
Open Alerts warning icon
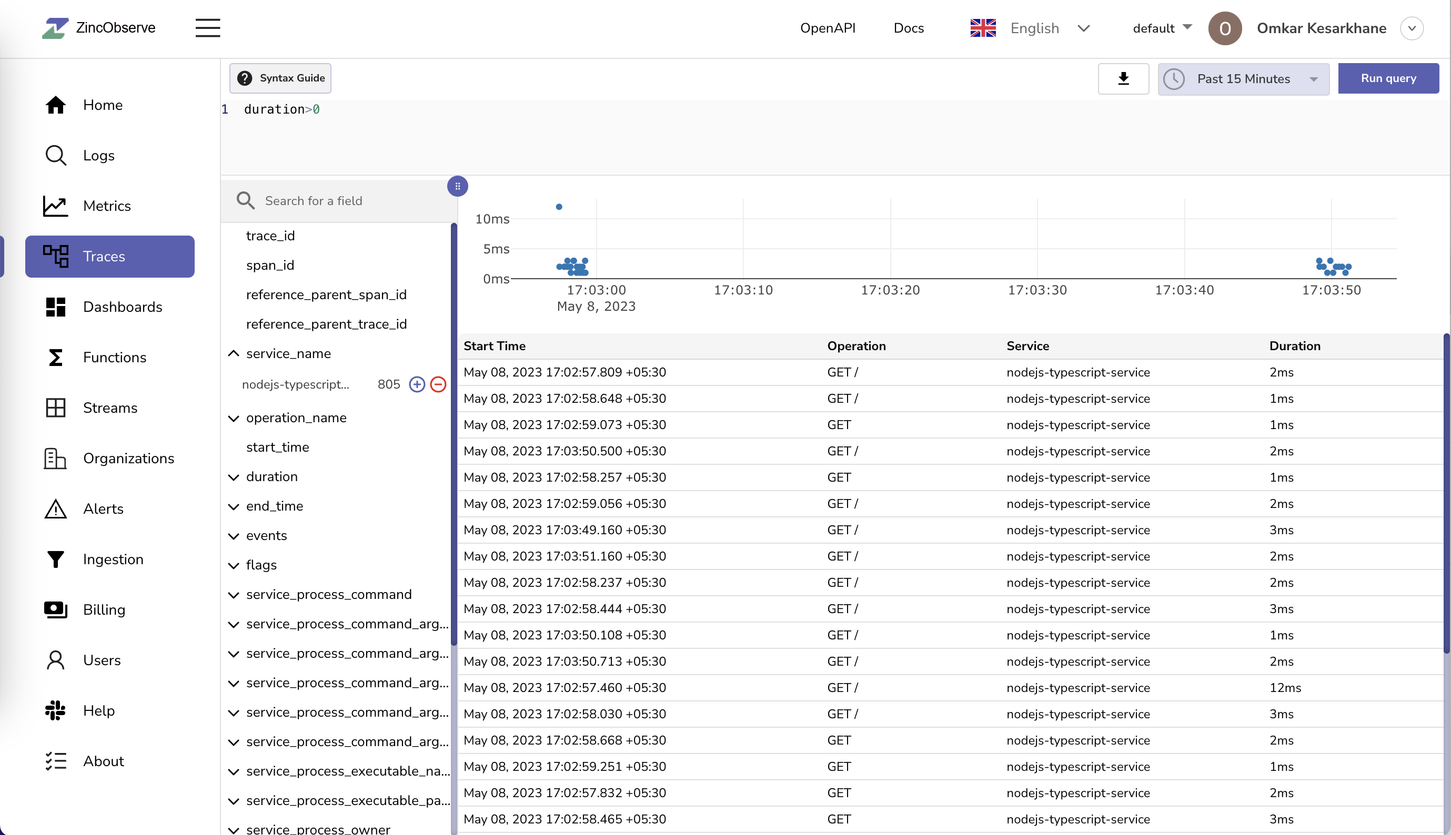pyautogui.click(x=56, y=508)
